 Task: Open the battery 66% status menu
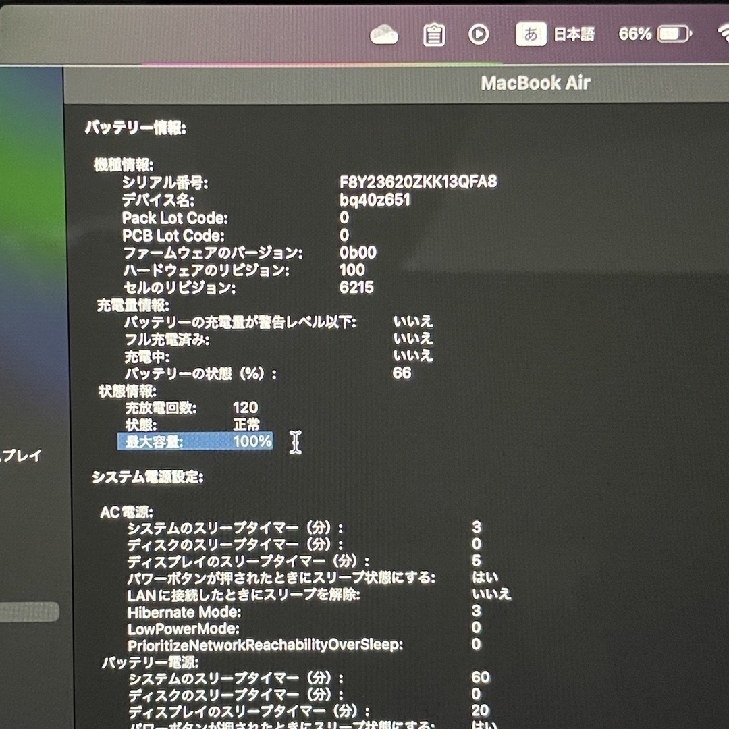coord(655,34)
